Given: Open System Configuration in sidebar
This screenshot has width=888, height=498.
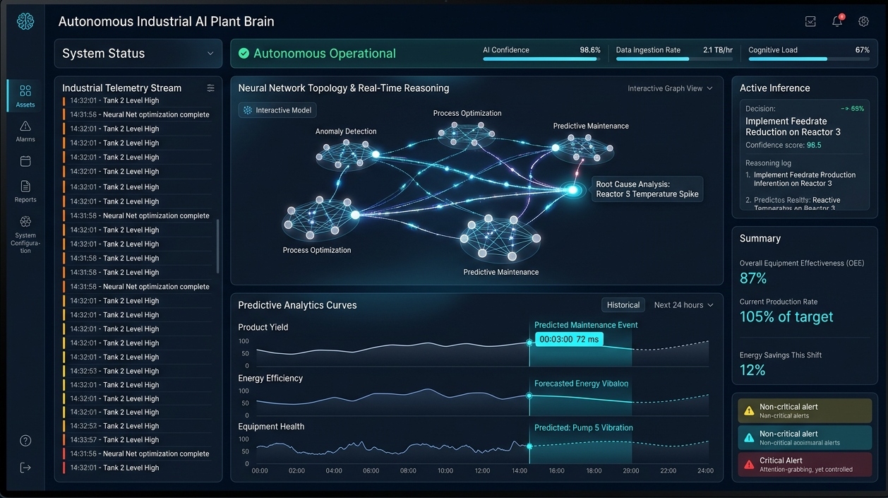Looking at the screenshot, I should coord(25,235).
